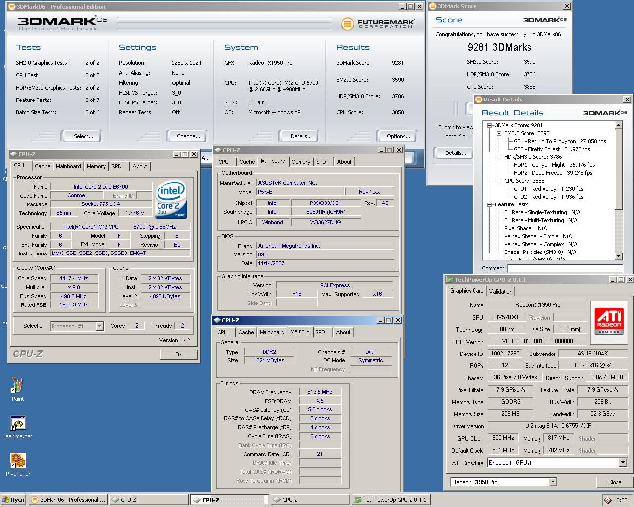Click the CPU-Z Mainboard window title icon
This screenshot has height=507, width=634.
tap(218, 150)
